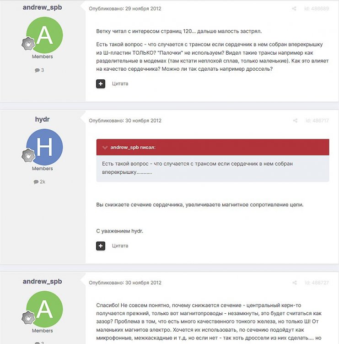339x344 pixels.
Task: Collapse the quoted andrew_spb block via its chevron
Action: [x=105, y=147]
